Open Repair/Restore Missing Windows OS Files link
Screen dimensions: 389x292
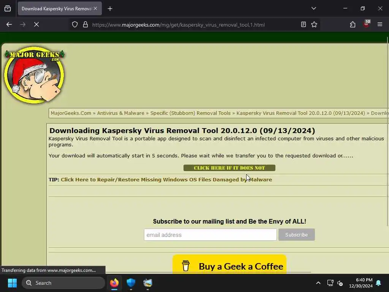(x=166, y=179)
